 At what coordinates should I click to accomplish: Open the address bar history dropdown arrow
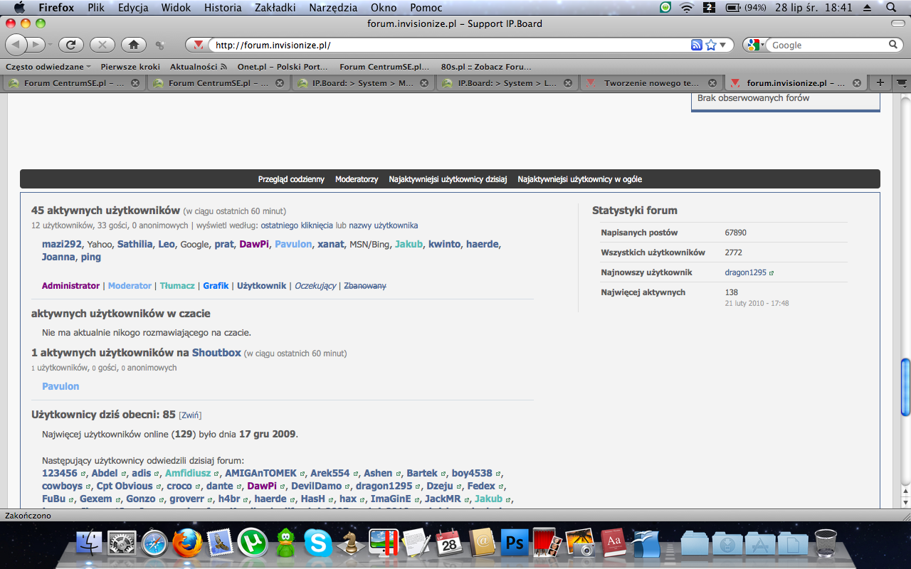click(723, 45)
